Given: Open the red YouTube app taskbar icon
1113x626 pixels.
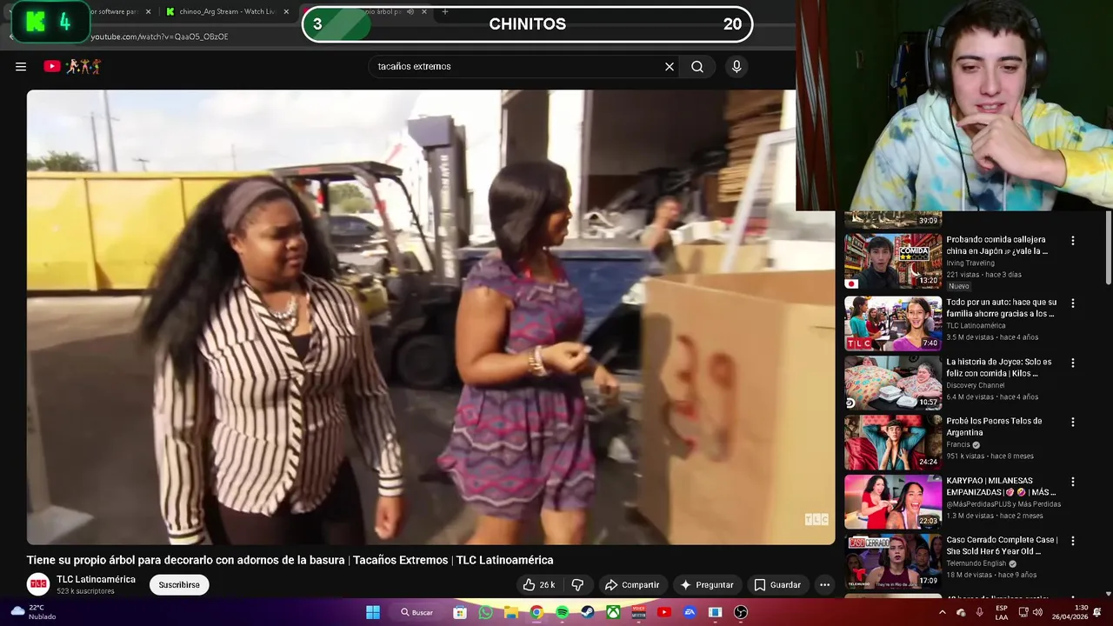Looking at the screenshot, I should (x=664, y=612).
